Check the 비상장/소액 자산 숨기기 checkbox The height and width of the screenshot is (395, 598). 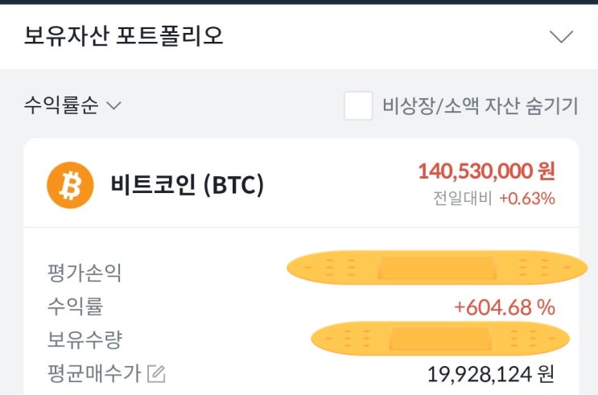[358, 106]
